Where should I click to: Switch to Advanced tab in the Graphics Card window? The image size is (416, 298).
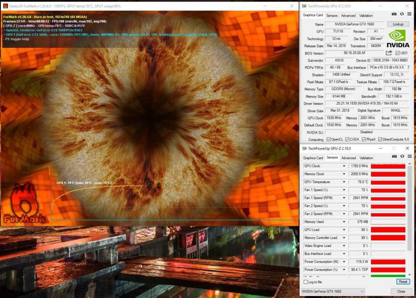348,15
